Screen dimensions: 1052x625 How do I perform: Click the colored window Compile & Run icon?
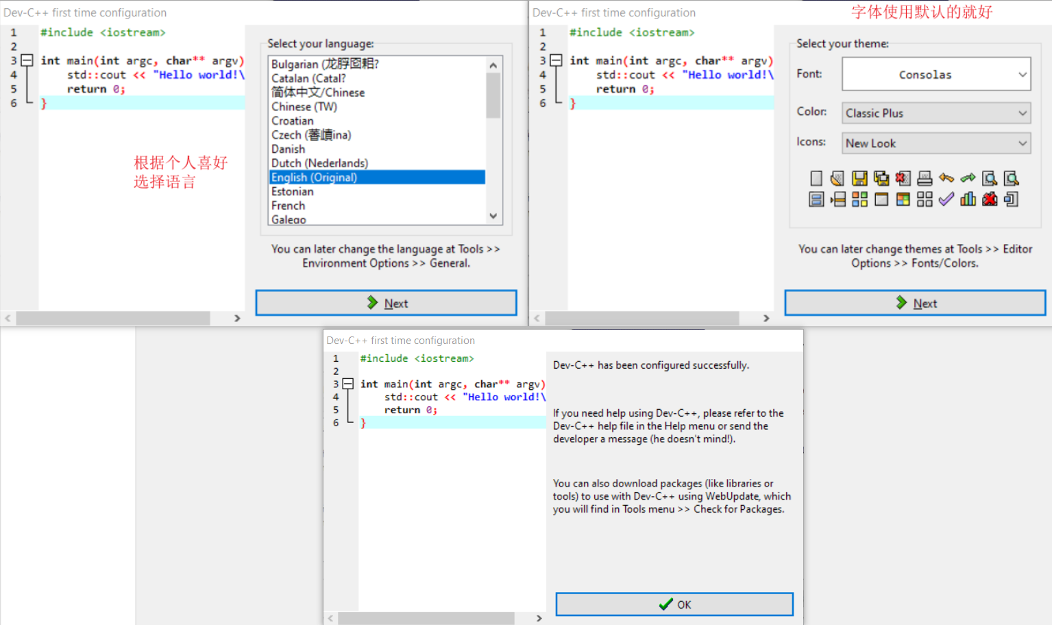click(x=903, y=199)
